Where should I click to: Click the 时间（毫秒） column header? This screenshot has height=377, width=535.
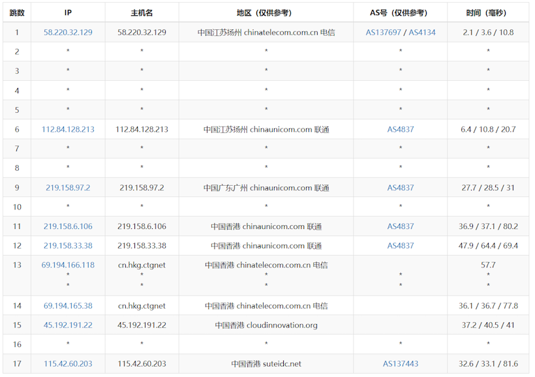(x=487, y=12)
